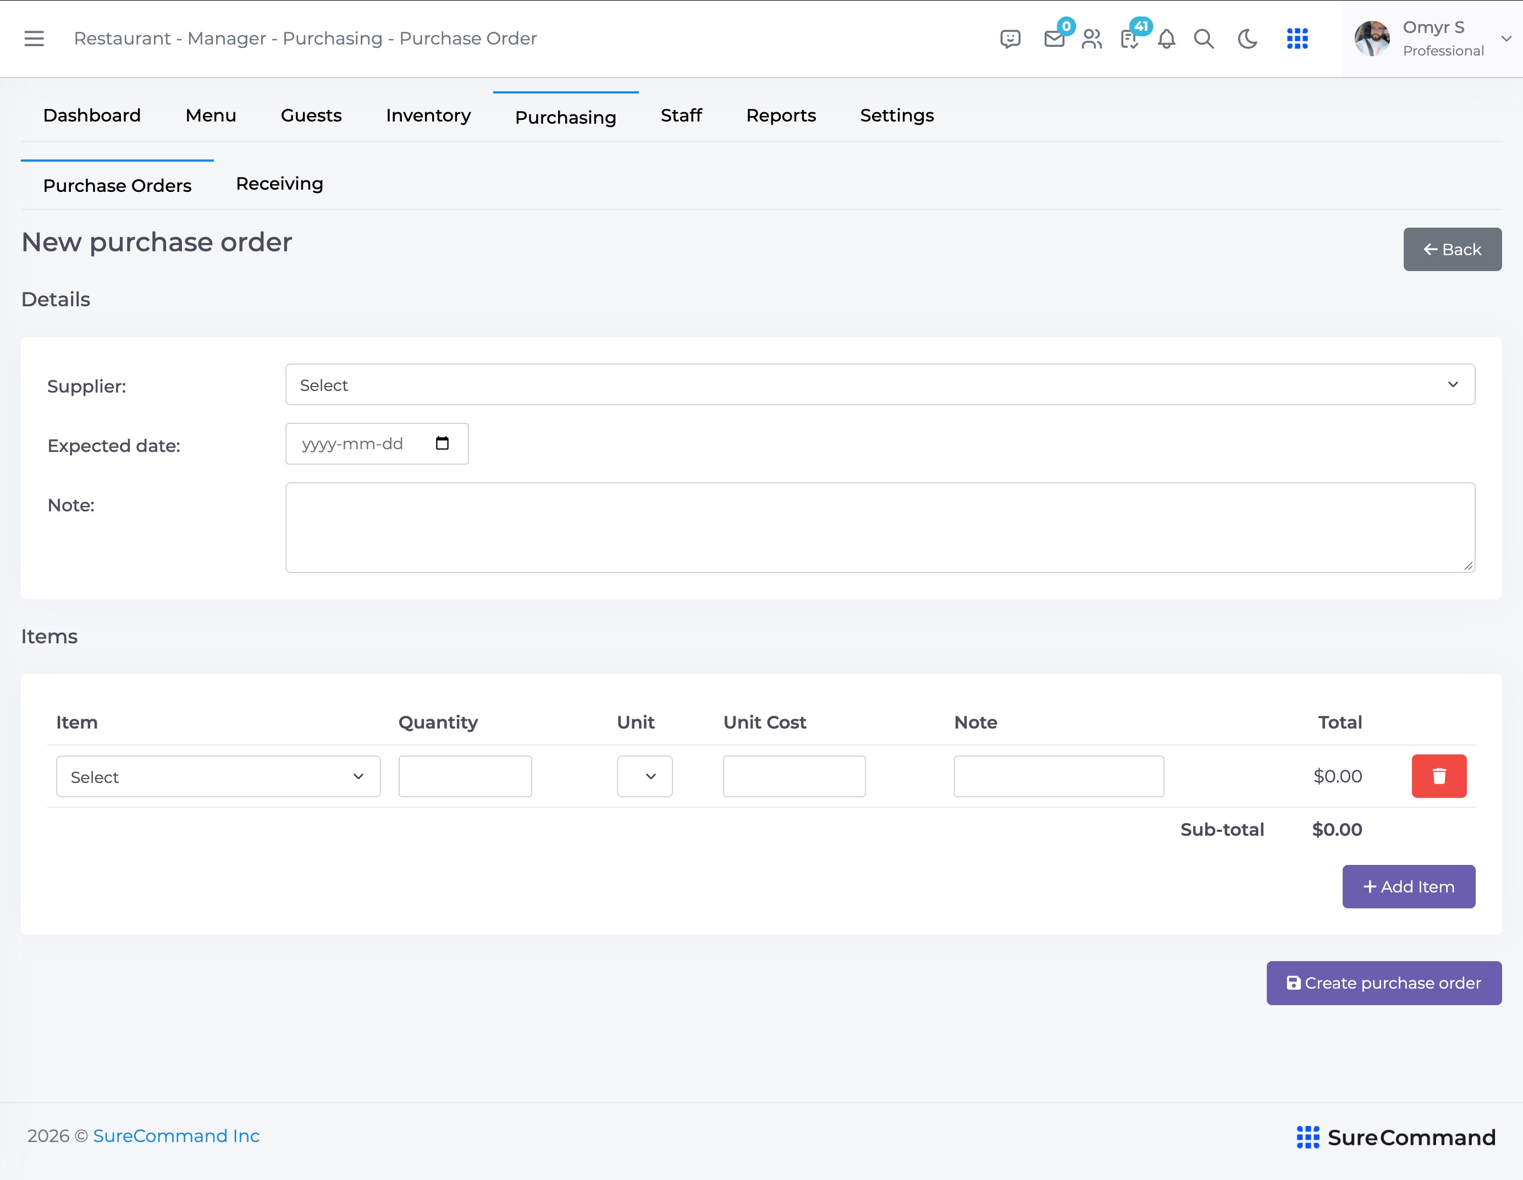Open the apps grid launcher

tap(1297, 39)
